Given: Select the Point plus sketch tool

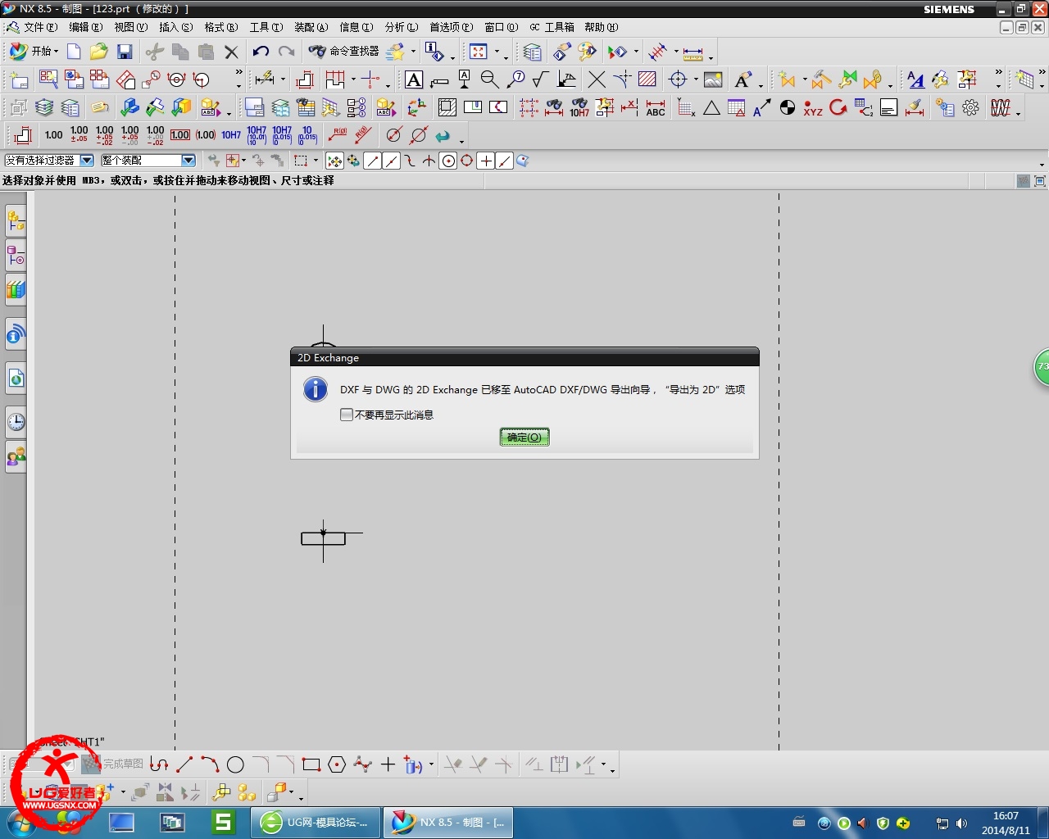Looking at the screenshot, I should click(x=388, y=764).
